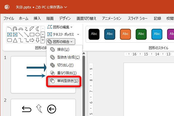
Task: Click the PowerPoint app icon in title bar
Action: [7, 7]
